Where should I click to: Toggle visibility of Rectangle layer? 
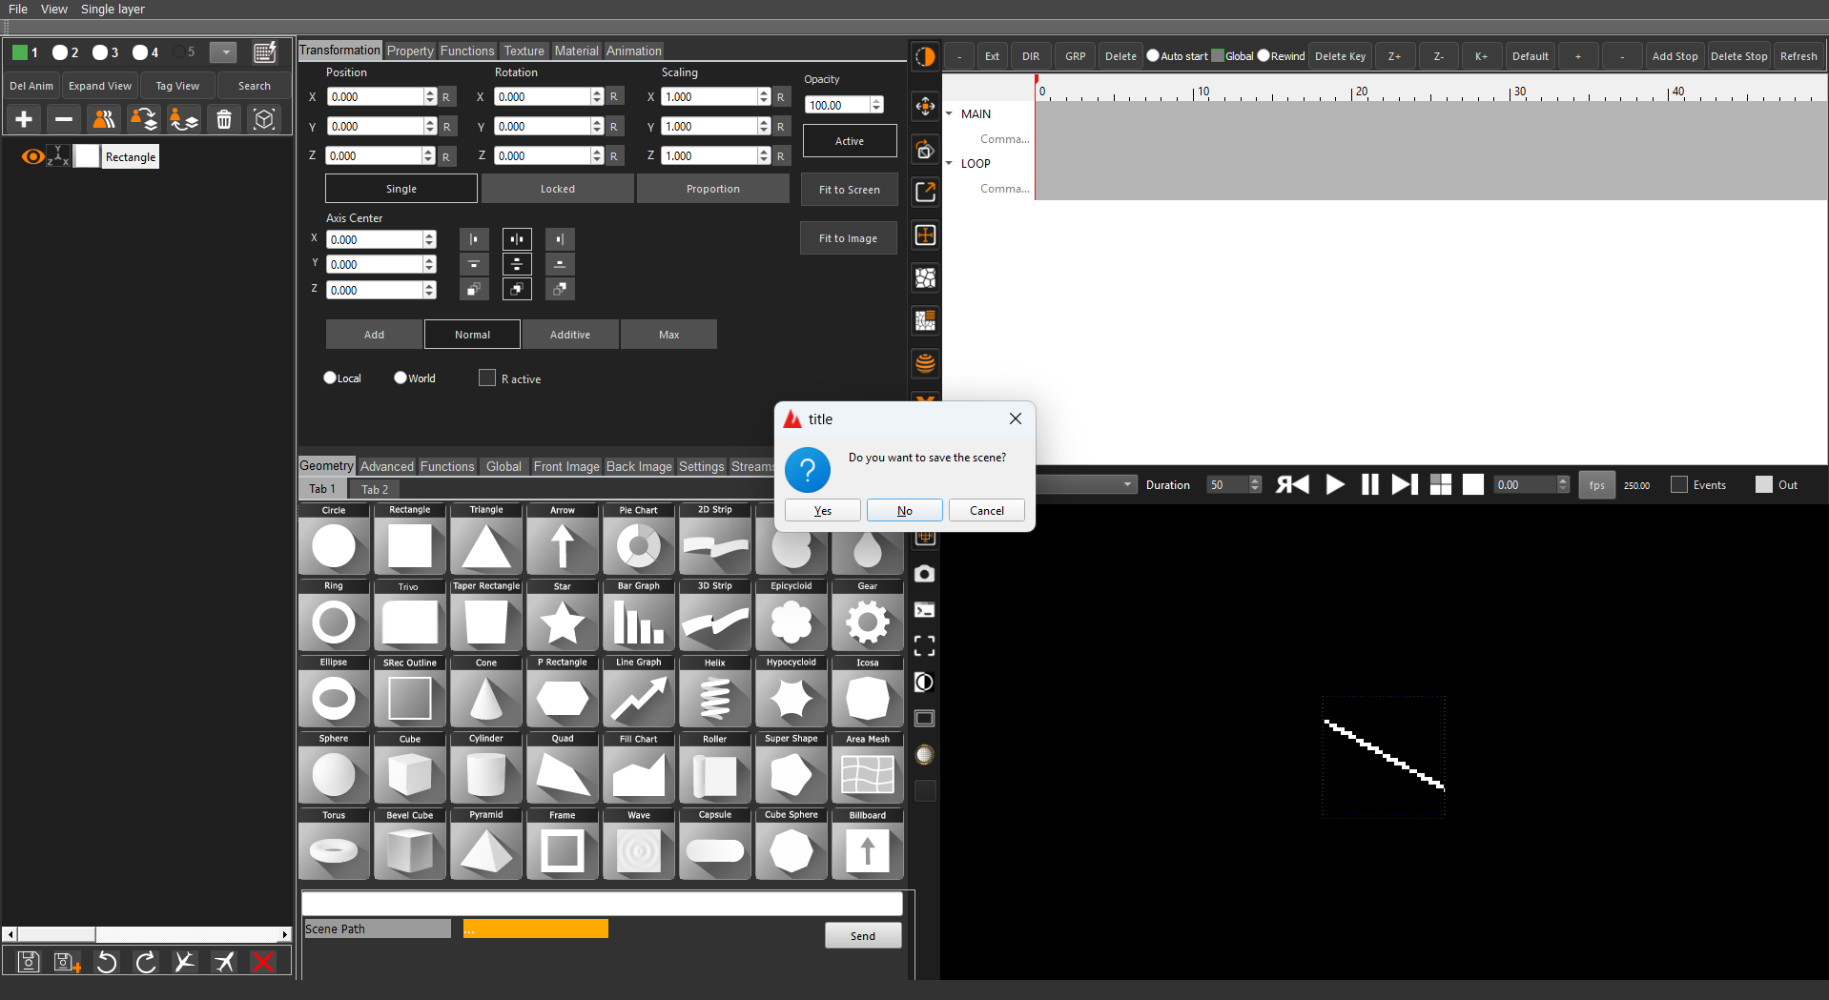pyautogui.click(x=32, y=156)
